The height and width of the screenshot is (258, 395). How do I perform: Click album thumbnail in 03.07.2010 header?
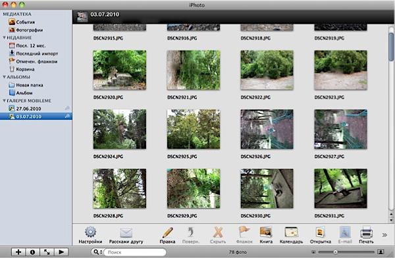coord(82,16)
